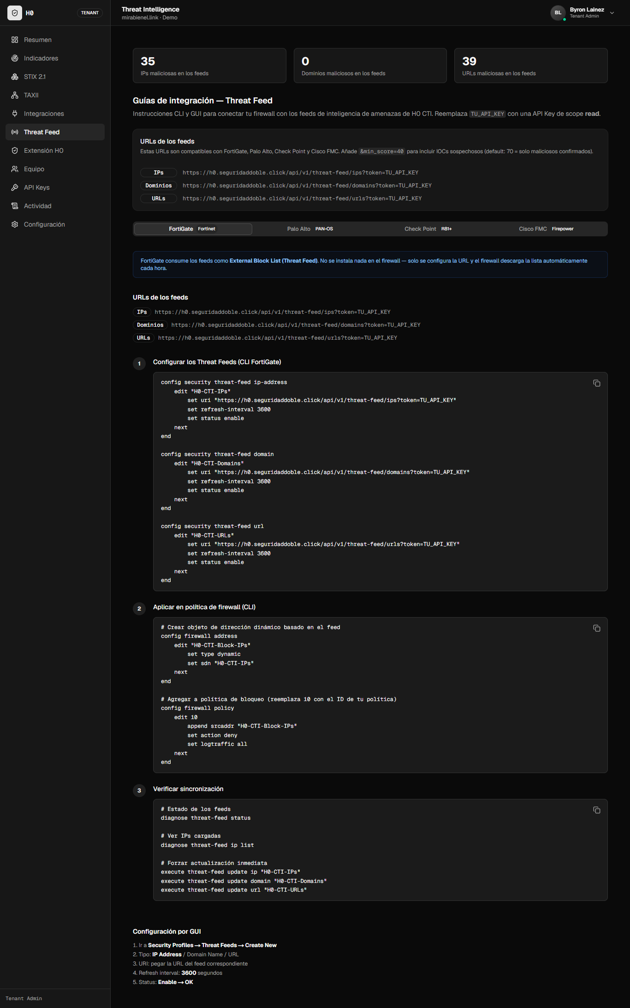Click 'Configuración por GUI' heading
Viewport: 630px width, 1008px height.
pos(167,931)
